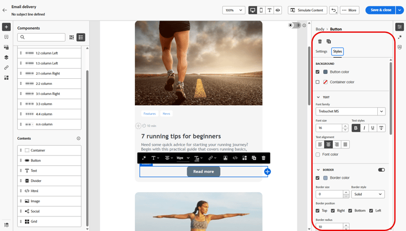406x231 pixels.
Task: Open the layers navigation tree icon
Action: [x=6, y=57]
